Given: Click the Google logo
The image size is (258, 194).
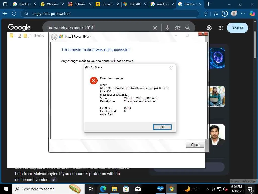Looking at the screenshot, I should [x=19, y=27].
